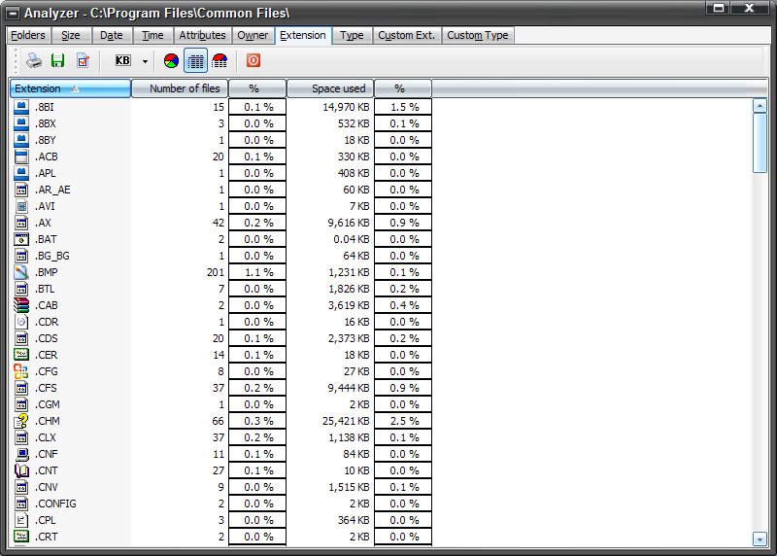The width and height of the screenshot is (777, 556).
Task: Toggle the half-pie with table view
Action: coord(220,60)
